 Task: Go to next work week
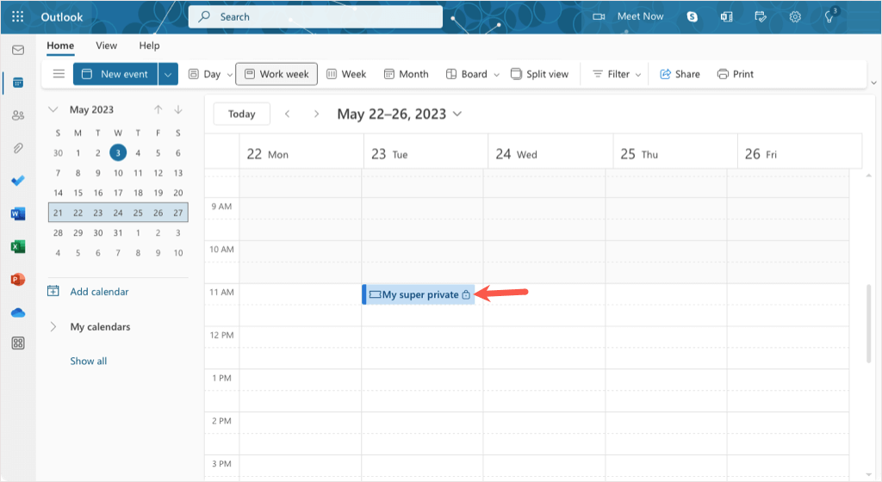(316, 114)
